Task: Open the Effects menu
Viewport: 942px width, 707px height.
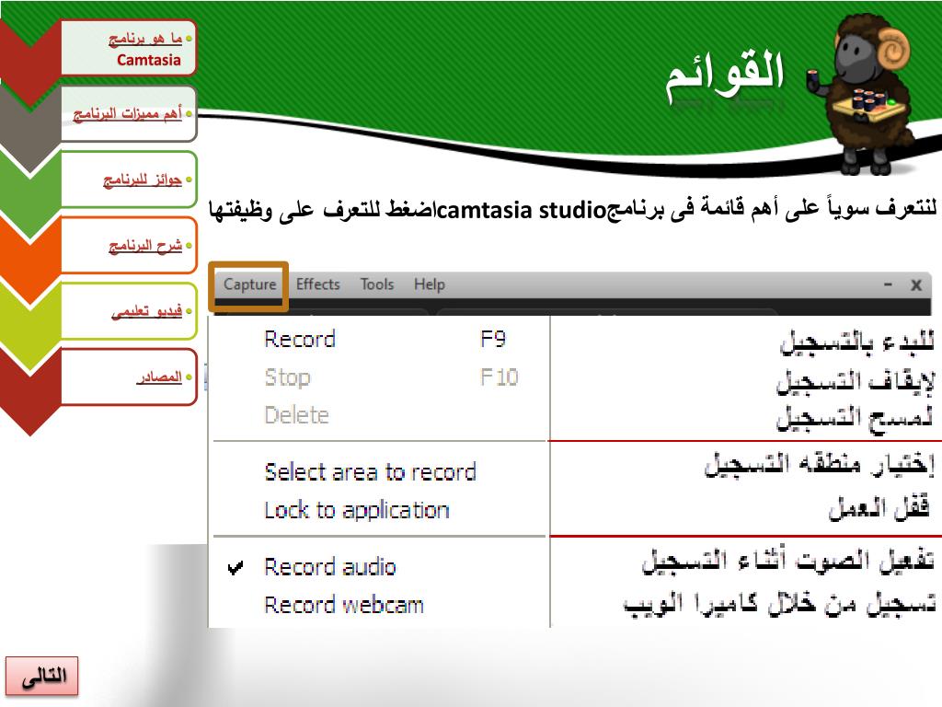Action: point(317,284)
